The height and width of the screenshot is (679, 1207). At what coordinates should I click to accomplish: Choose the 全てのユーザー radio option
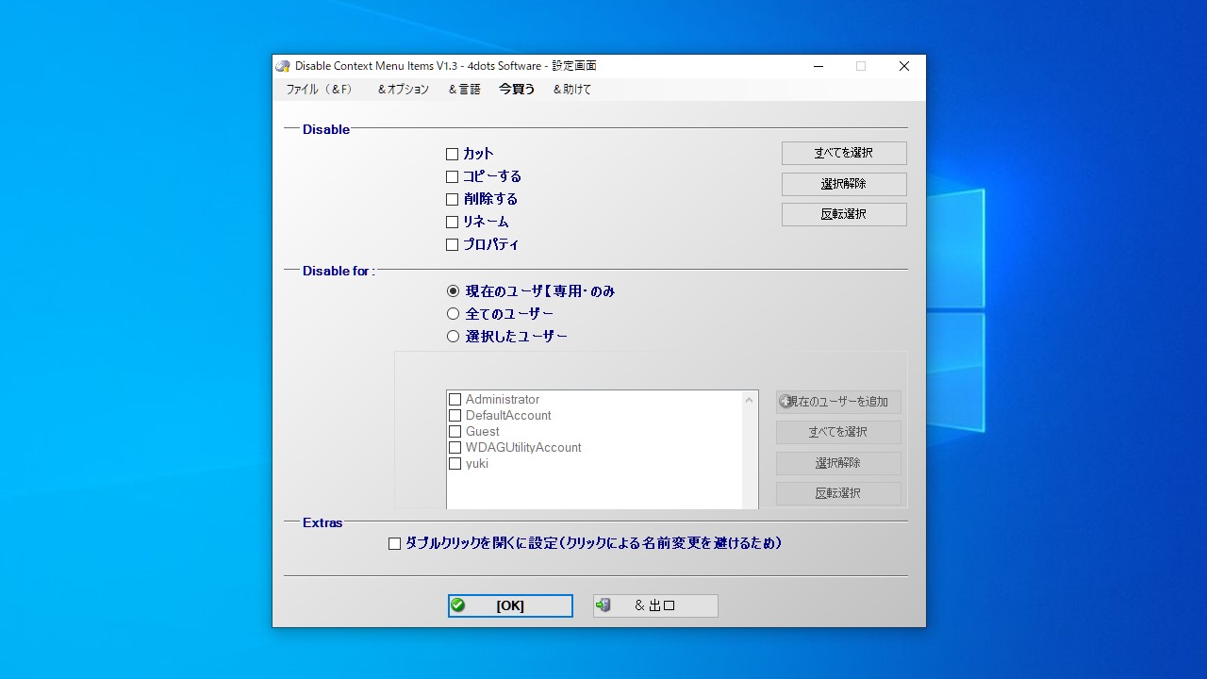click(x=454, y=314)
